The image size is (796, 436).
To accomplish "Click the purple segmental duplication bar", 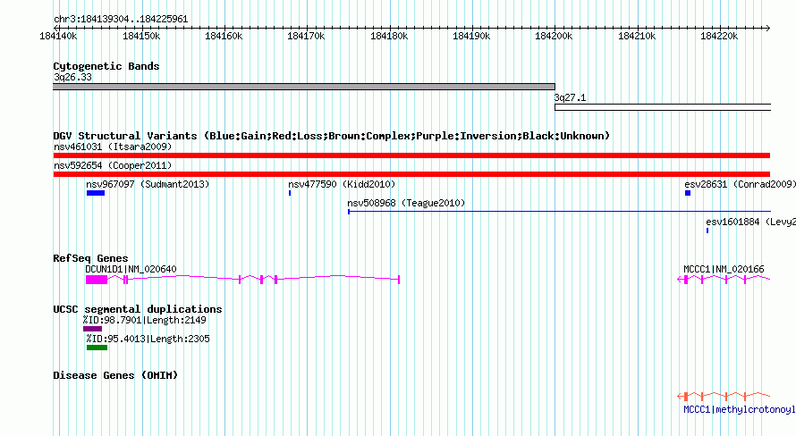I will point(92,329).
